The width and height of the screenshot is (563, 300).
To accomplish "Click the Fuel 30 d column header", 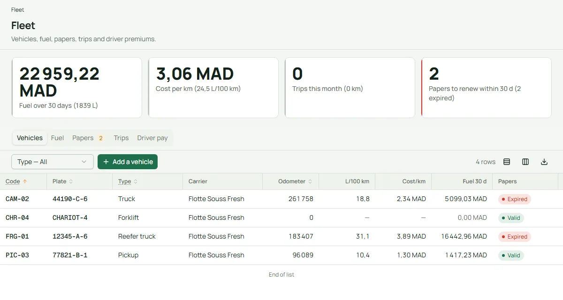I will [475, 181].
